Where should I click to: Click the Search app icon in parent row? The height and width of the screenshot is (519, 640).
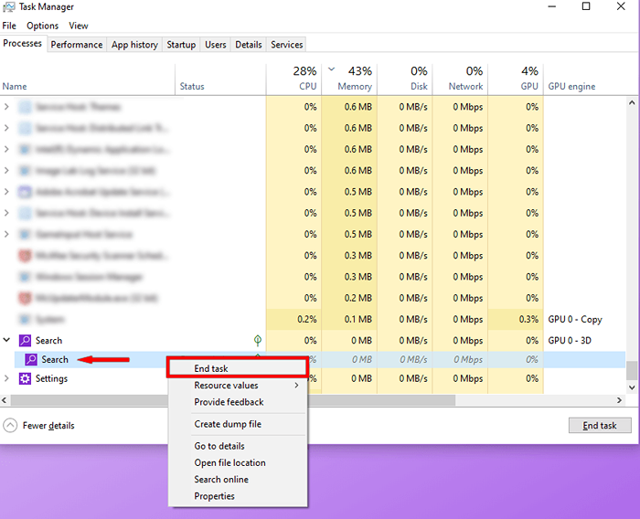[25, 340]
